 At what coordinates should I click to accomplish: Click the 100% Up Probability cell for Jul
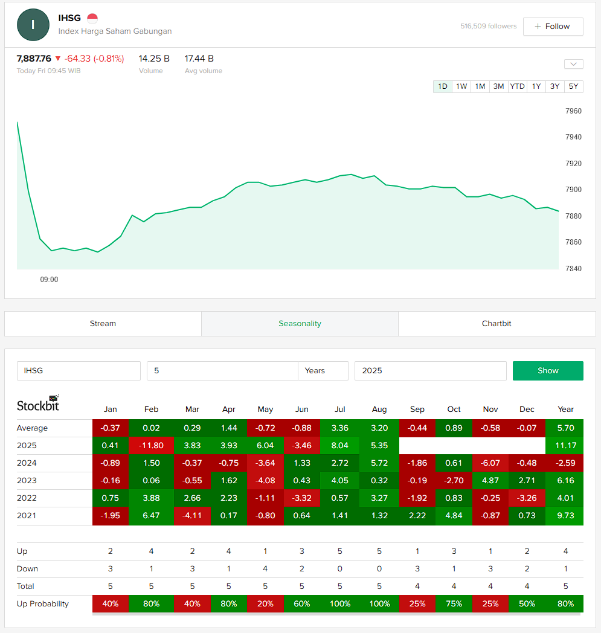click(340, 604)
